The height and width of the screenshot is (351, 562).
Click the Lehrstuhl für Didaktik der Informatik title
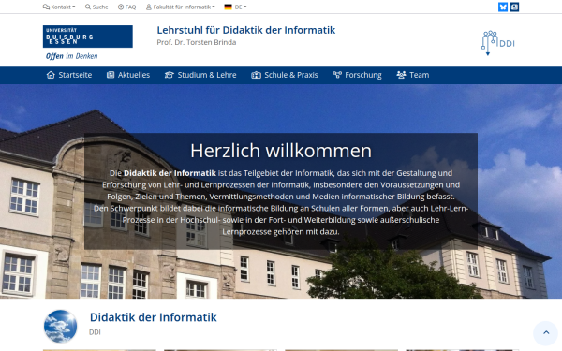[245, 30]
